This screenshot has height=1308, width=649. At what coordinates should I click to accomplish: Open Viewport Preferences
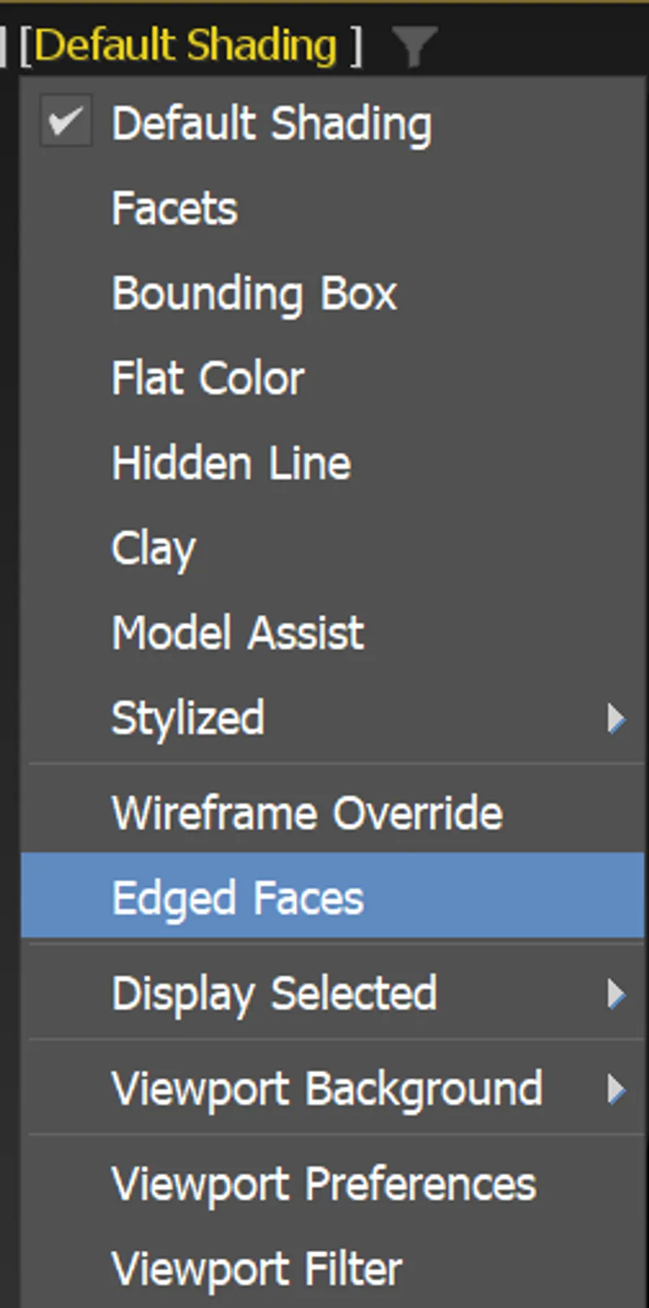click(324, 1184)
